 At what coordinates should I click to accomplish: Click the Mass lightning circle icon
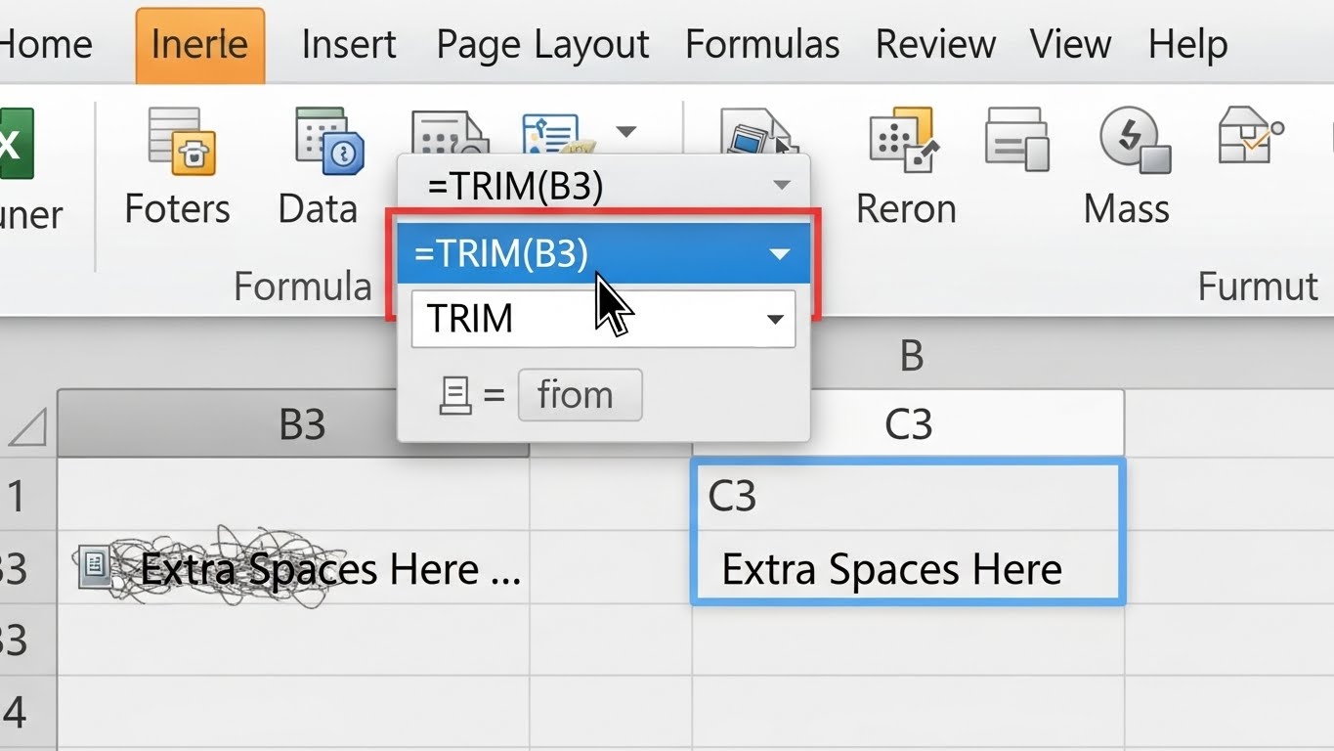(1134, 140)
